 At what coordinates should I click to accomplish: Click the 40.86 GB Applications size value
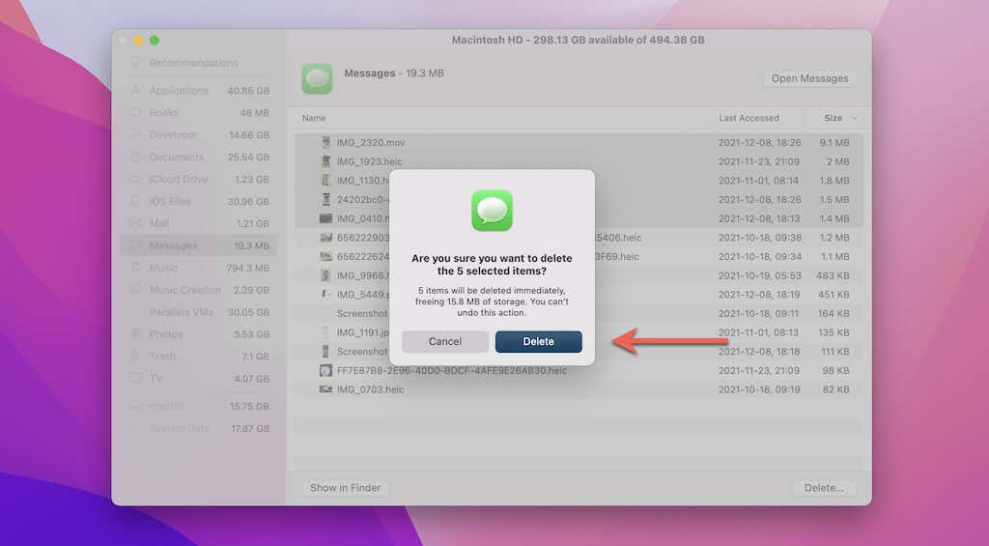click(x=248, y=90)
